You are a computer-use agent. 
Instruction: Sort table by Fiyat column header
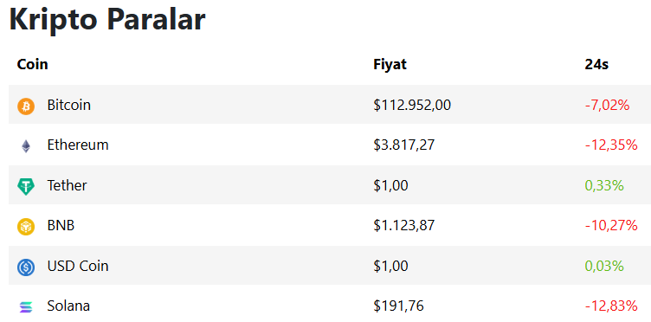[x=390, y=65]
